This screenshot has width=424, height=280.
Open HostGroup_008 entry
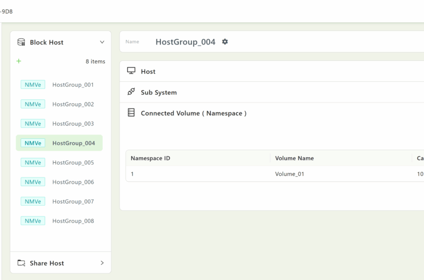point(73,221)
